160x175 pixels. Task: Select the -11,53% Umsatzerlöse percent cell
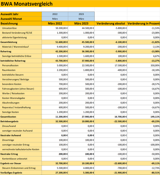(143, 28)
